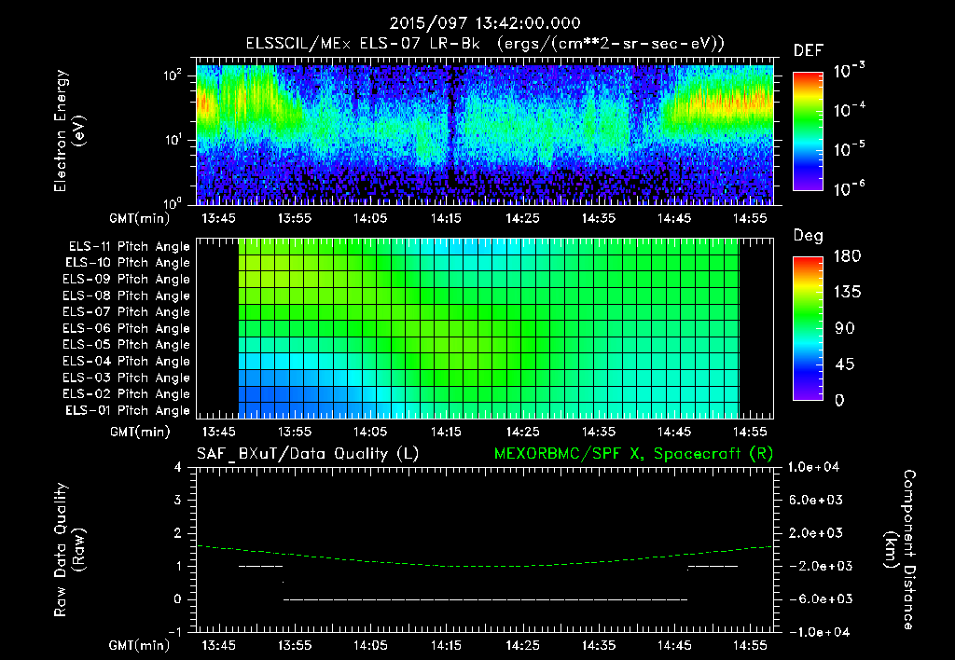955x660 pixels.
Task: Select the 'Raw Data Quality (Raw)' axis label
Action: click(69, 550)
